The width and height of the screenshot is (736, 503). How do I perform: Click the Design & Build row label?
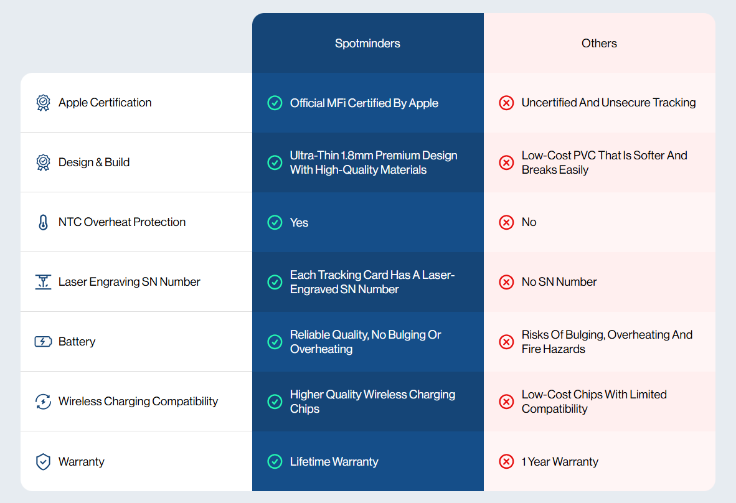click(x=94, y=162)
